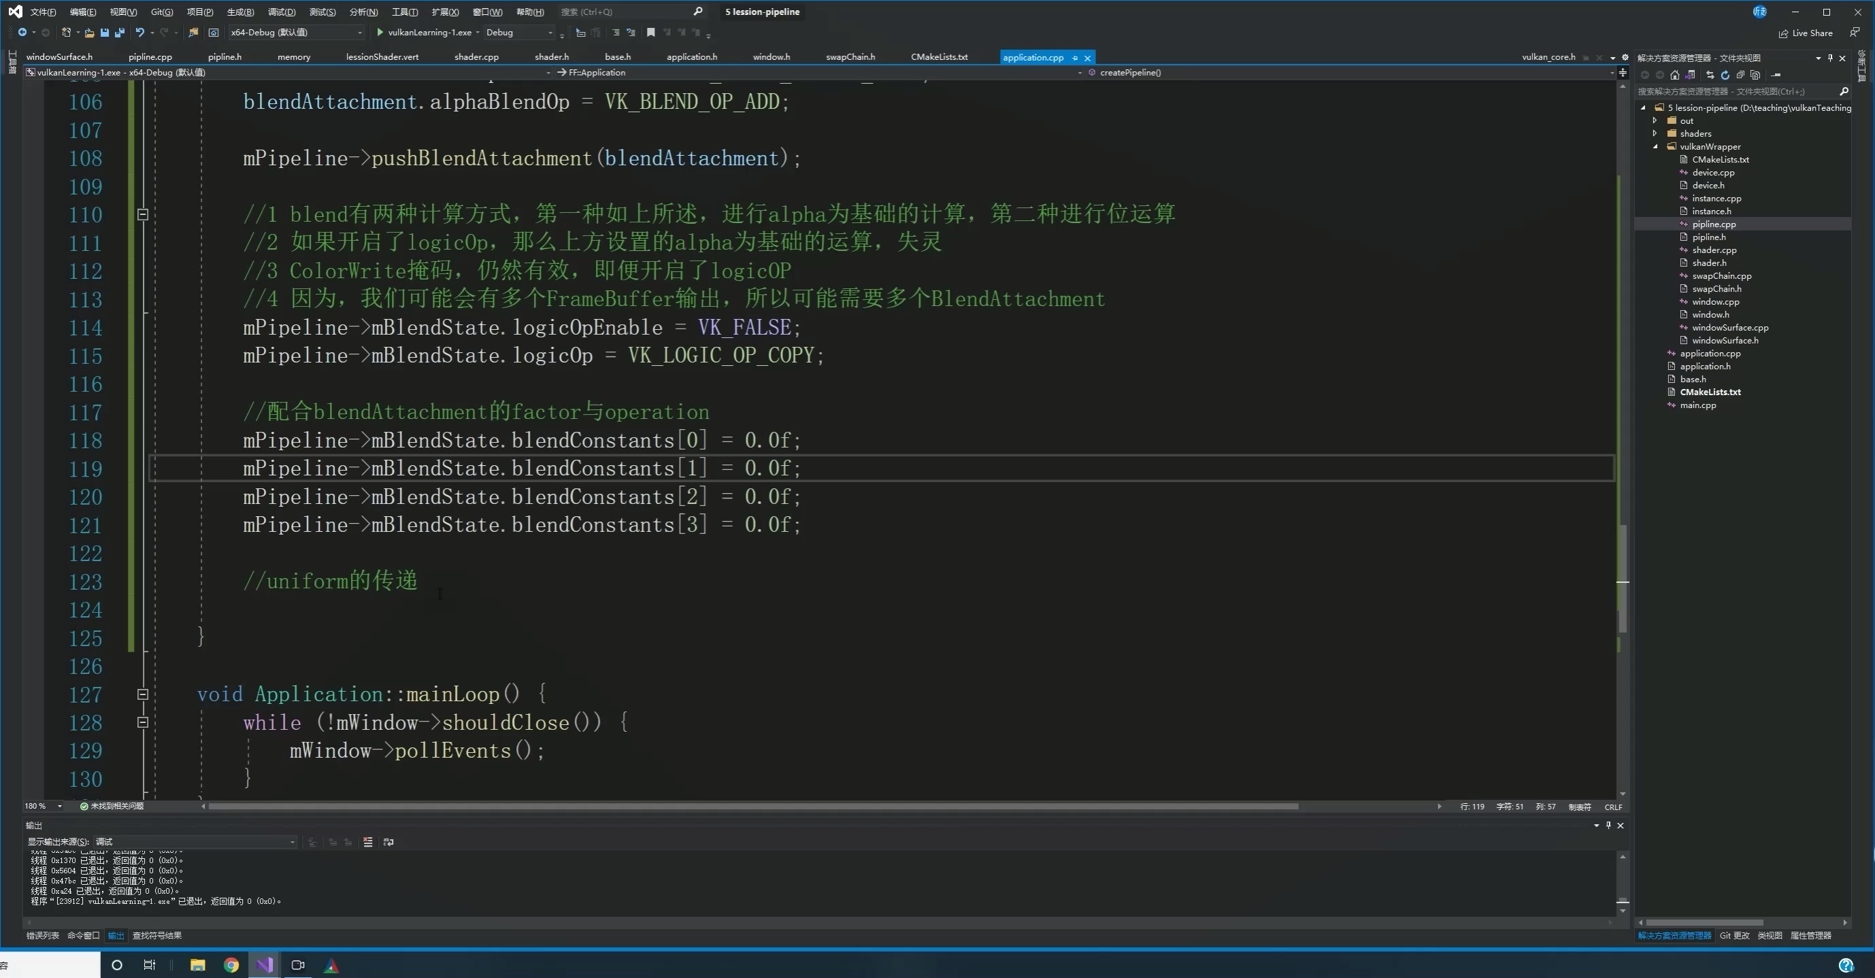Collapse code block at line 127
1875x978 pixels.
[143, 694]
